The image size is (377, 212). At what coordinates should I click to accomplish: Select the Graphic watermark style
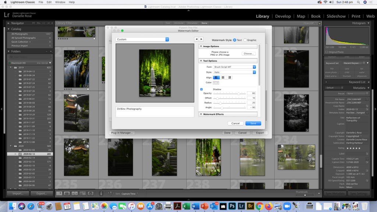pyautogui.click(x=246, y=40)
